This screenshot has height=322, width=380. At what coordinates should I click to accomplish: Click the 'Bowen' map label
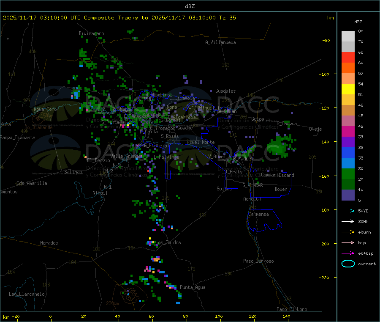point(281,189)
